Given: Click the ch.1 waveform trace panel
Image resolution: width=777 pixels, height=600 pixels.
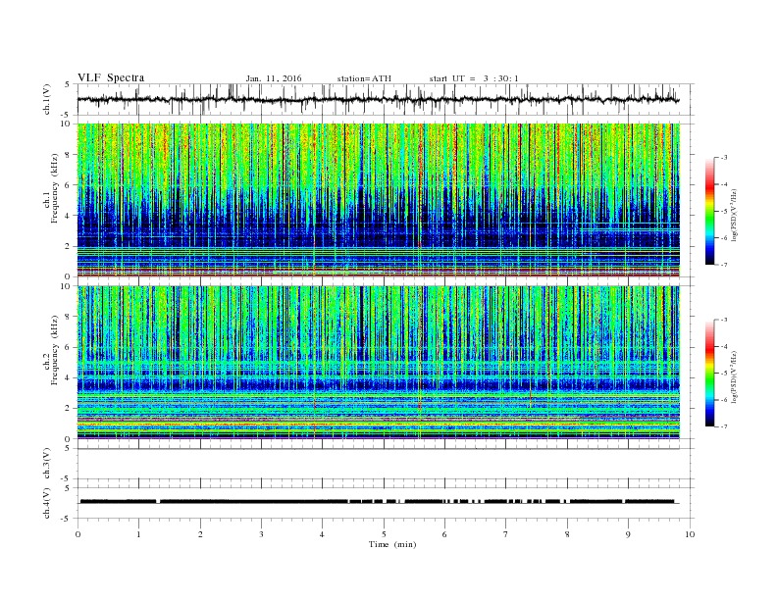Looking at the screenshot, I should [386, 99].
